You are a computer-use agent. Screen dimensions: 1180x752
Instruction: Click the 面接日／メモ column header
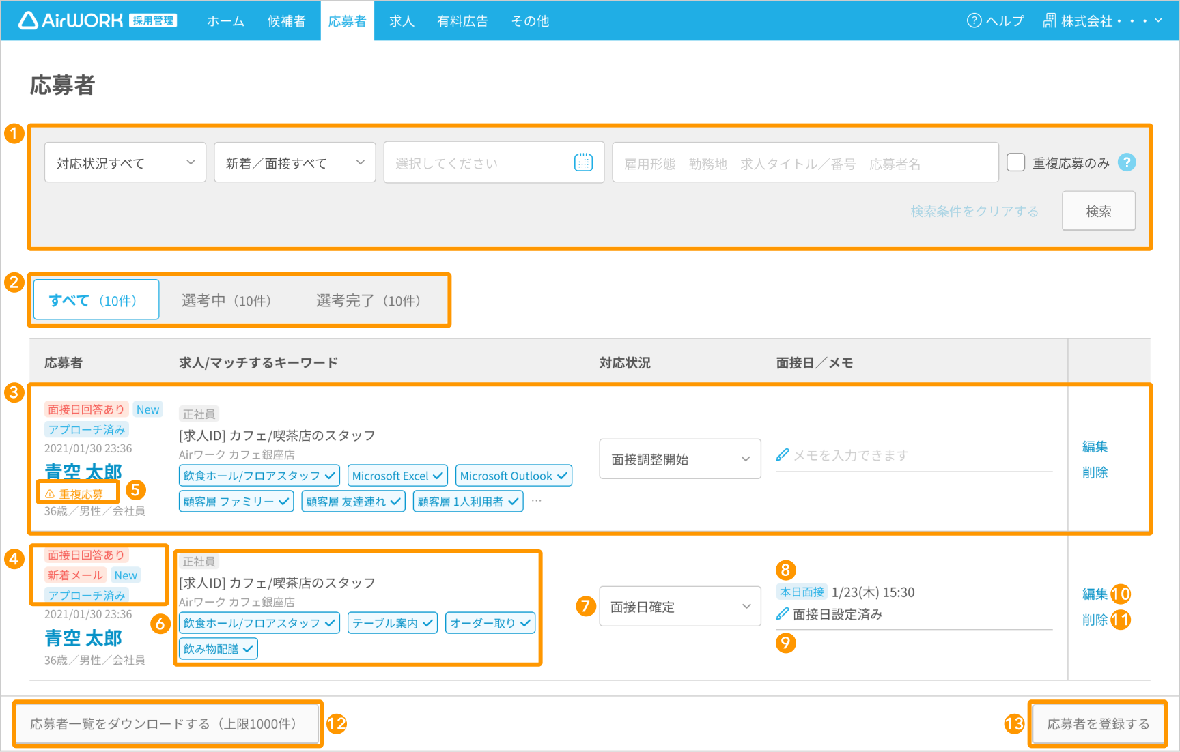tap(814, 363)
